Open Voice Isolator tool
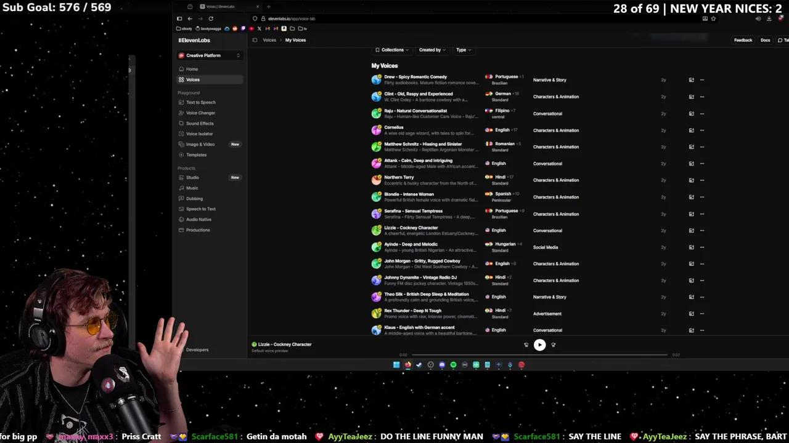 tap(209, 134)
